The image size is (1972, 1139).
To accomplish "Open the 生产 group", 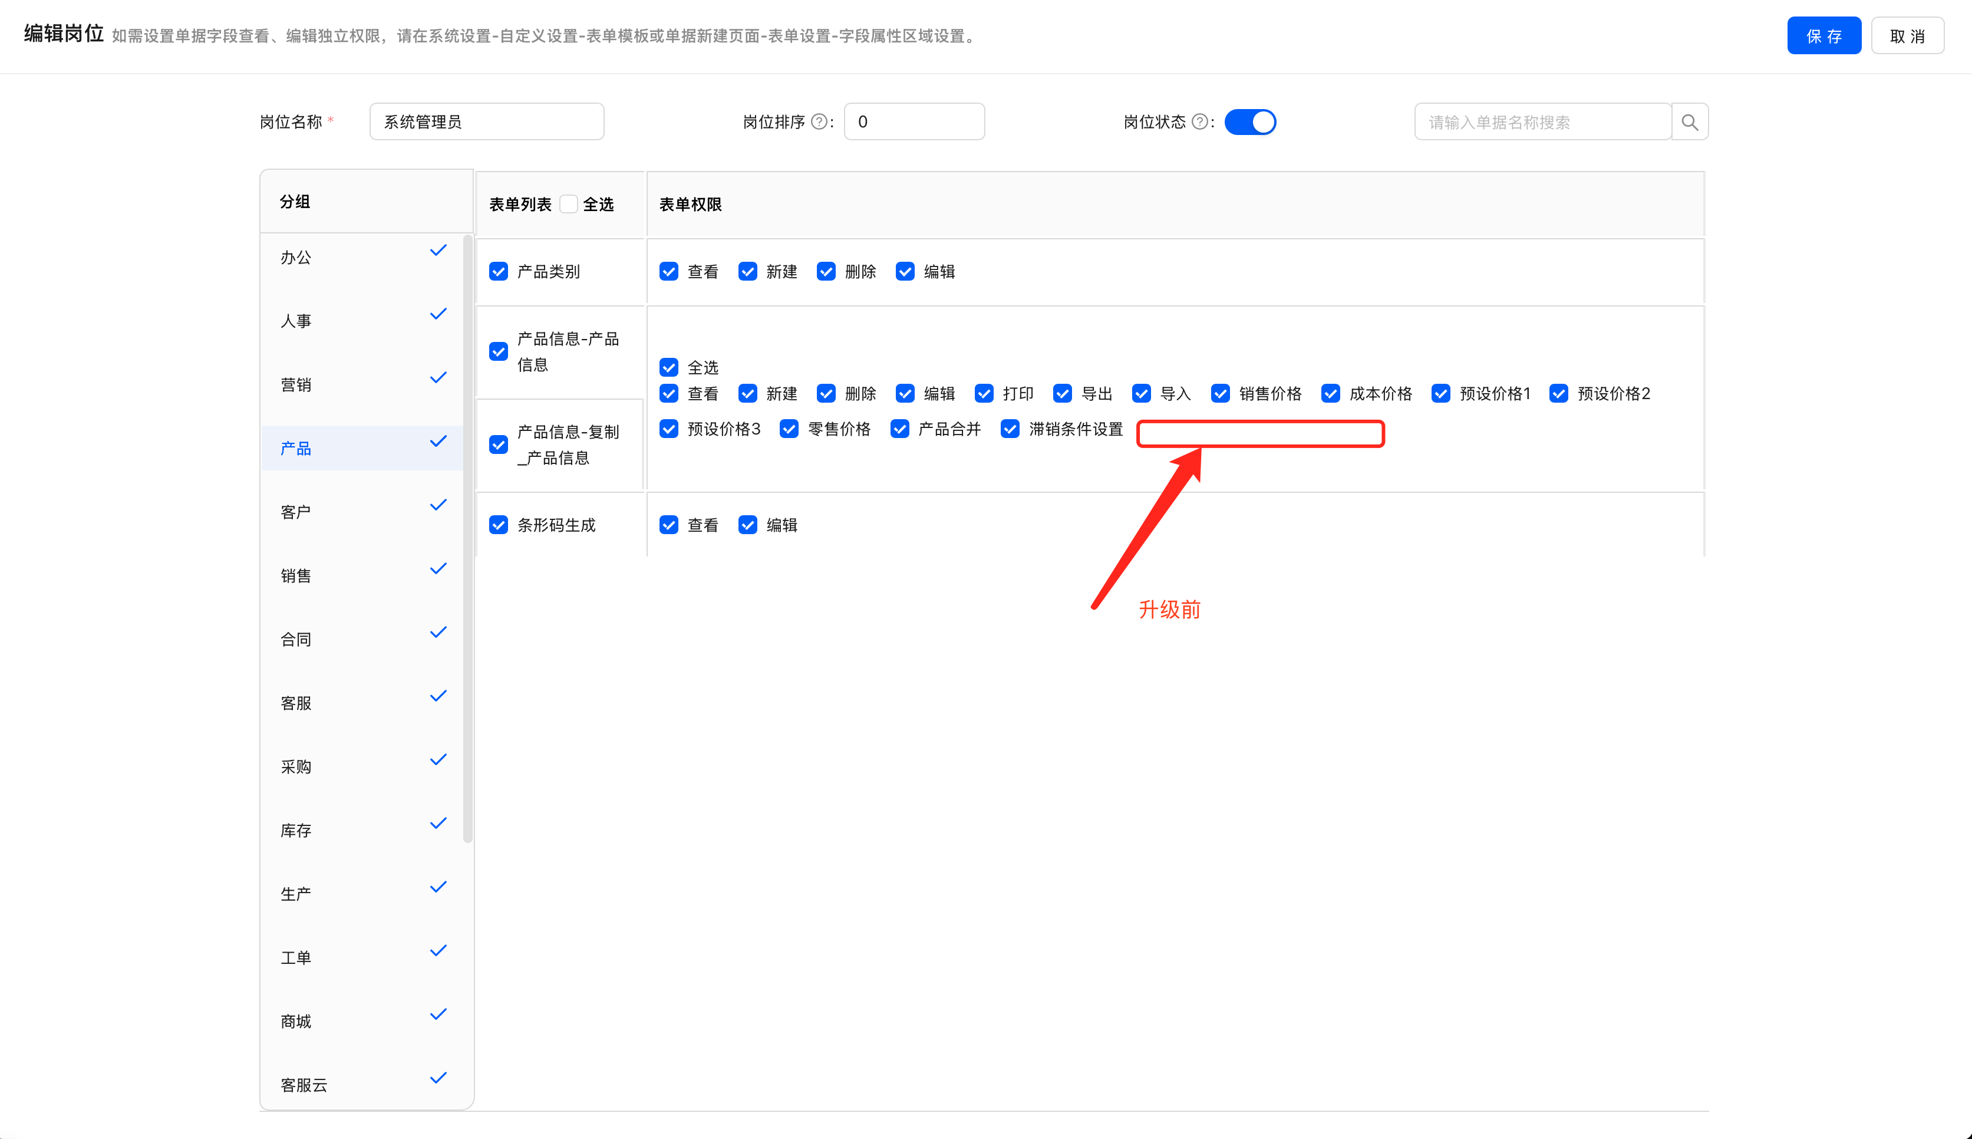I will pos(362,894).
